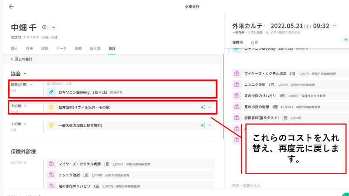This screenshot has width=349, height=196.
Task: Click coin icon of 処方箋料(リフィル以外・その他)
Action: pyautogui.click(x=51, y=107)
